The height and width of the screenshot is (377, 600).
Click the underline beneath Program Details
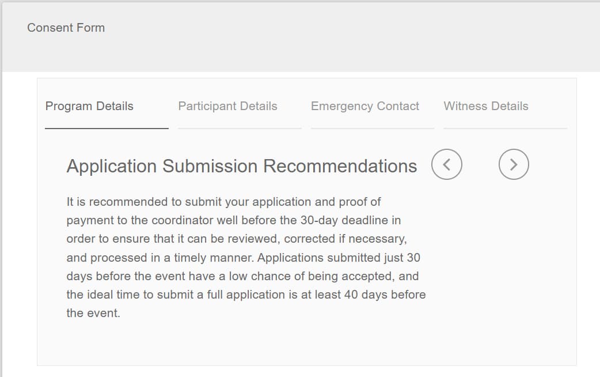tap(105, 127)
